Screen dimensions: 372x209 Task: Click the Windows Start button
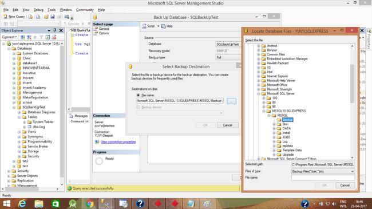pos(6,204)
